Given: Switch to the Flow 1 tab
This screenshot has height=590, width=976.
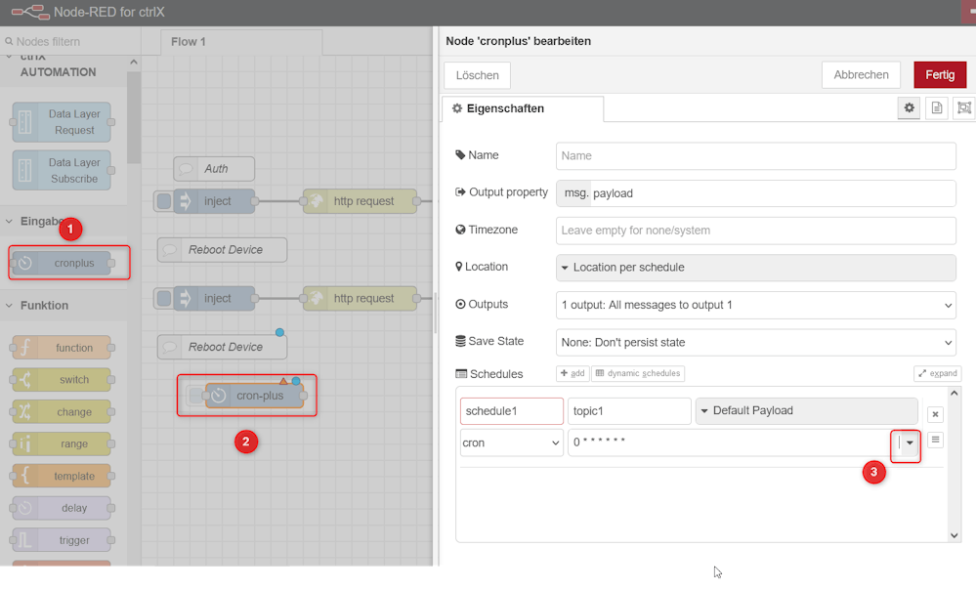Looking at the screenshot, I should (x=241, y=42).
